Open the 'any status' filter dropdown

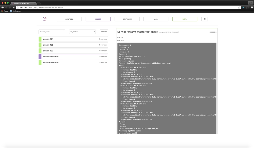click(82, 32)
